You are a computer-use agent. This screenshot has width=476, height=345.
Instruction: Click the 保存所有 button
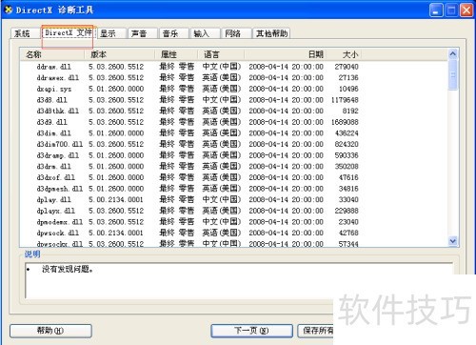pyautogui.click(x=316, y=331)
